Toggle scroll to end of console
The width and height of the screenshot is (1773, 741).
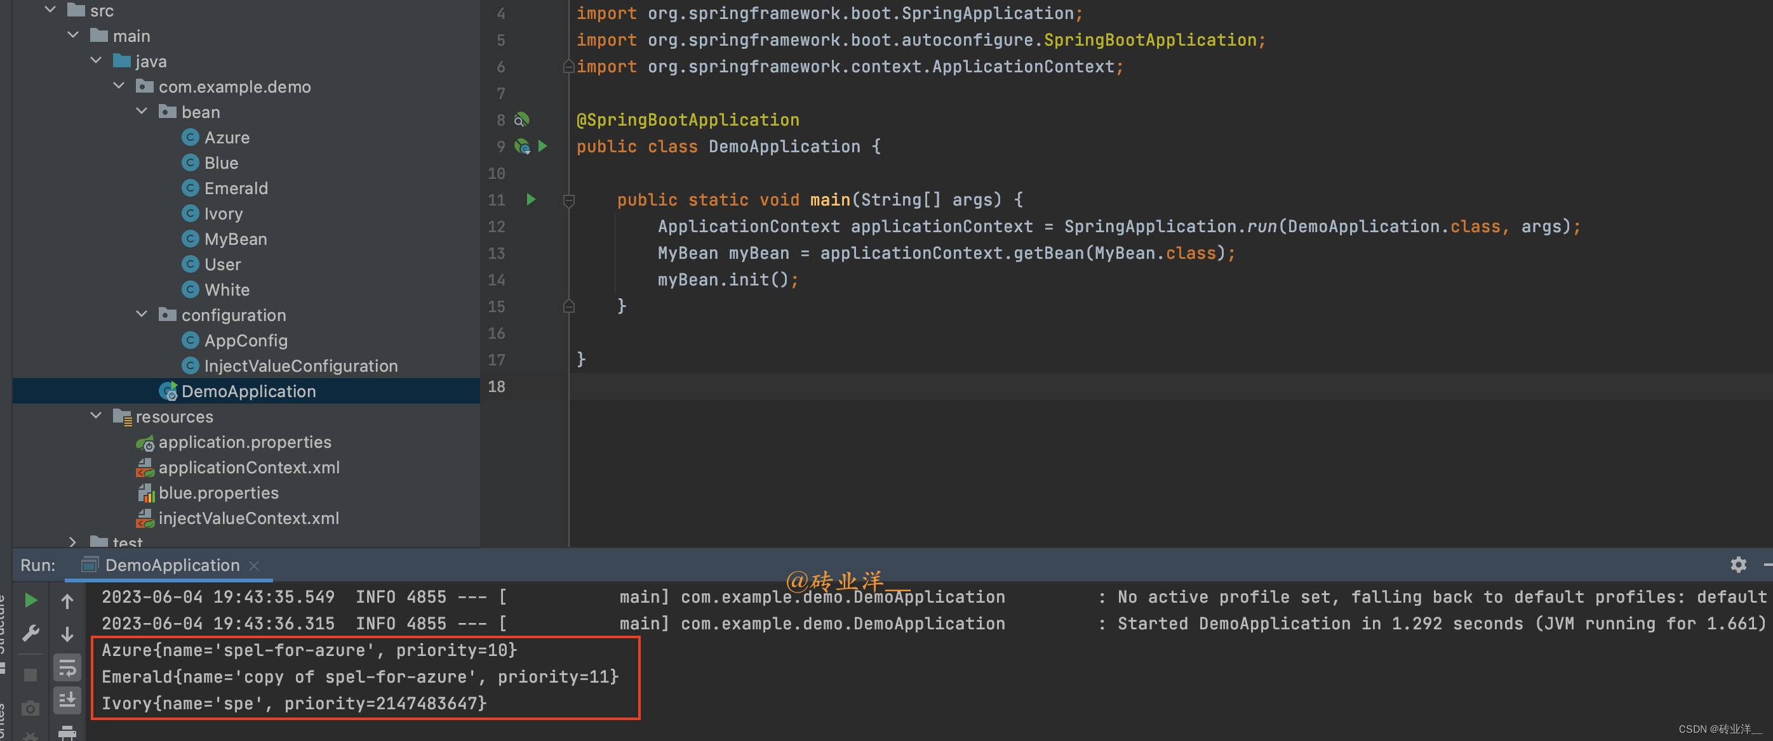(x=67, y=700)
